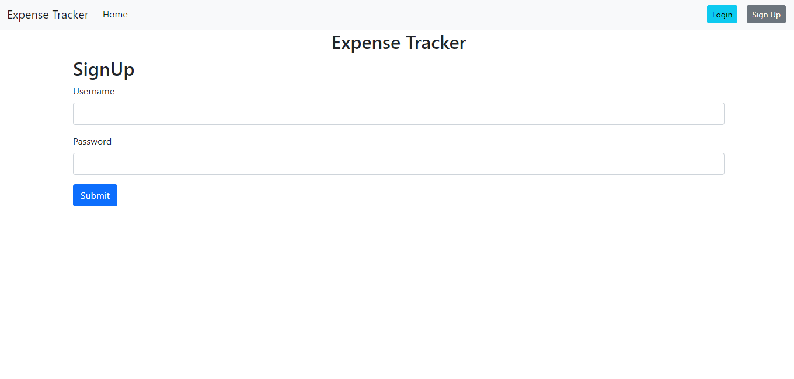Screen dimensions: 794x379
Task: Click the Expense Tracker brand link
Action: coord(47,14)
